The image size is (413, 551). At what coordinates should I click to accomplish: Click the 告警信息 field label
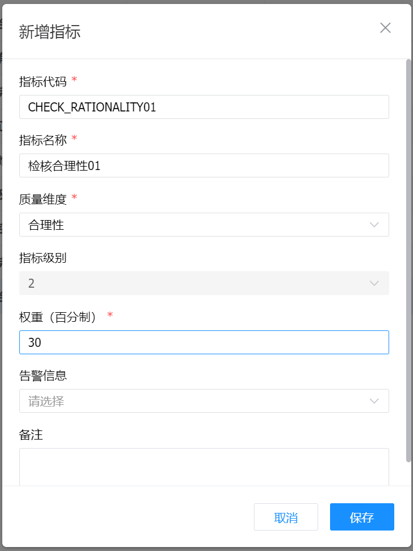click(x=43, y=375)
